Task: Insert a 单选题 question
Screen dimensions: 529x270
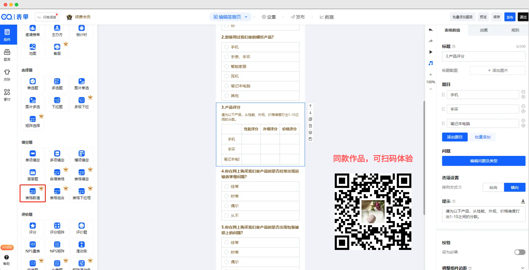Action: 33,84
